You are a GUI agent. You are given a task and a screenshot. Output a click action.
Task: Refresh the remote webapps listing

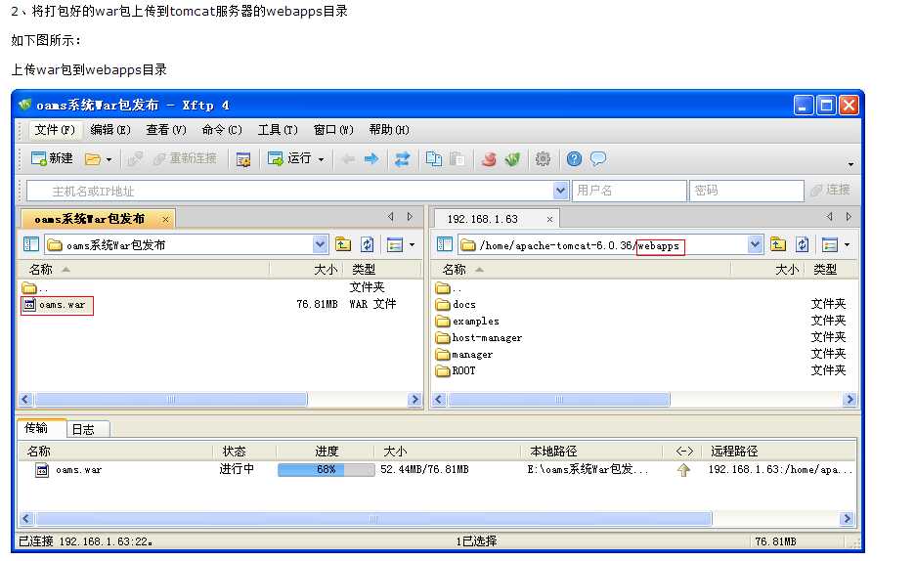pyautogui.click(x=803, y=244)
